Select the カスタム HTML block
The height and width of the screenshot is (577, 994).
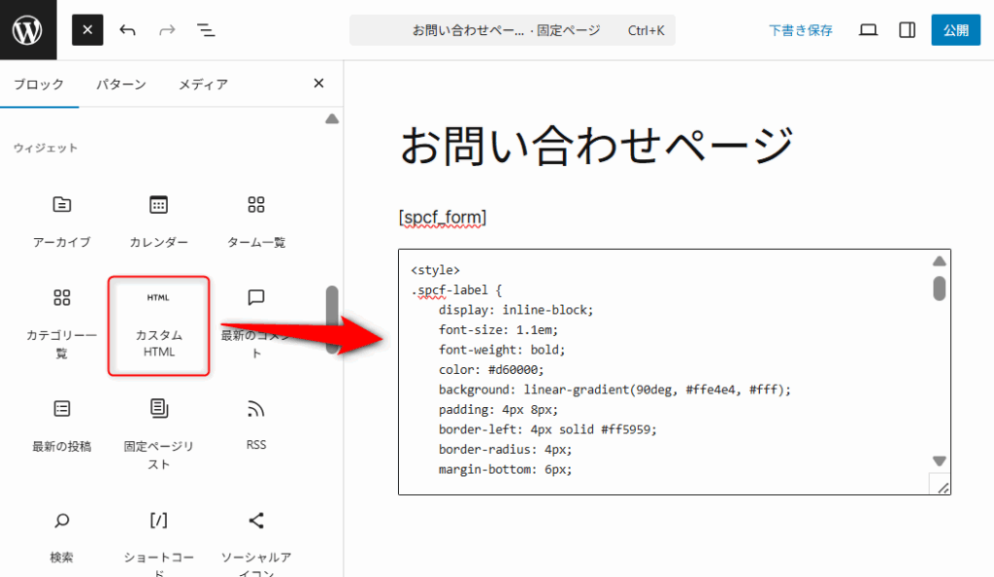pyautogui.click(x=158, y=325)
